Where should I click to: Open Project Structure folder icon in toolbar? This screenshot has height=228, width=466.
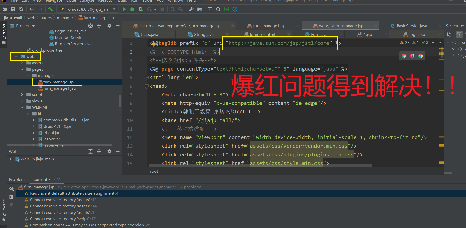coord(200,9)
